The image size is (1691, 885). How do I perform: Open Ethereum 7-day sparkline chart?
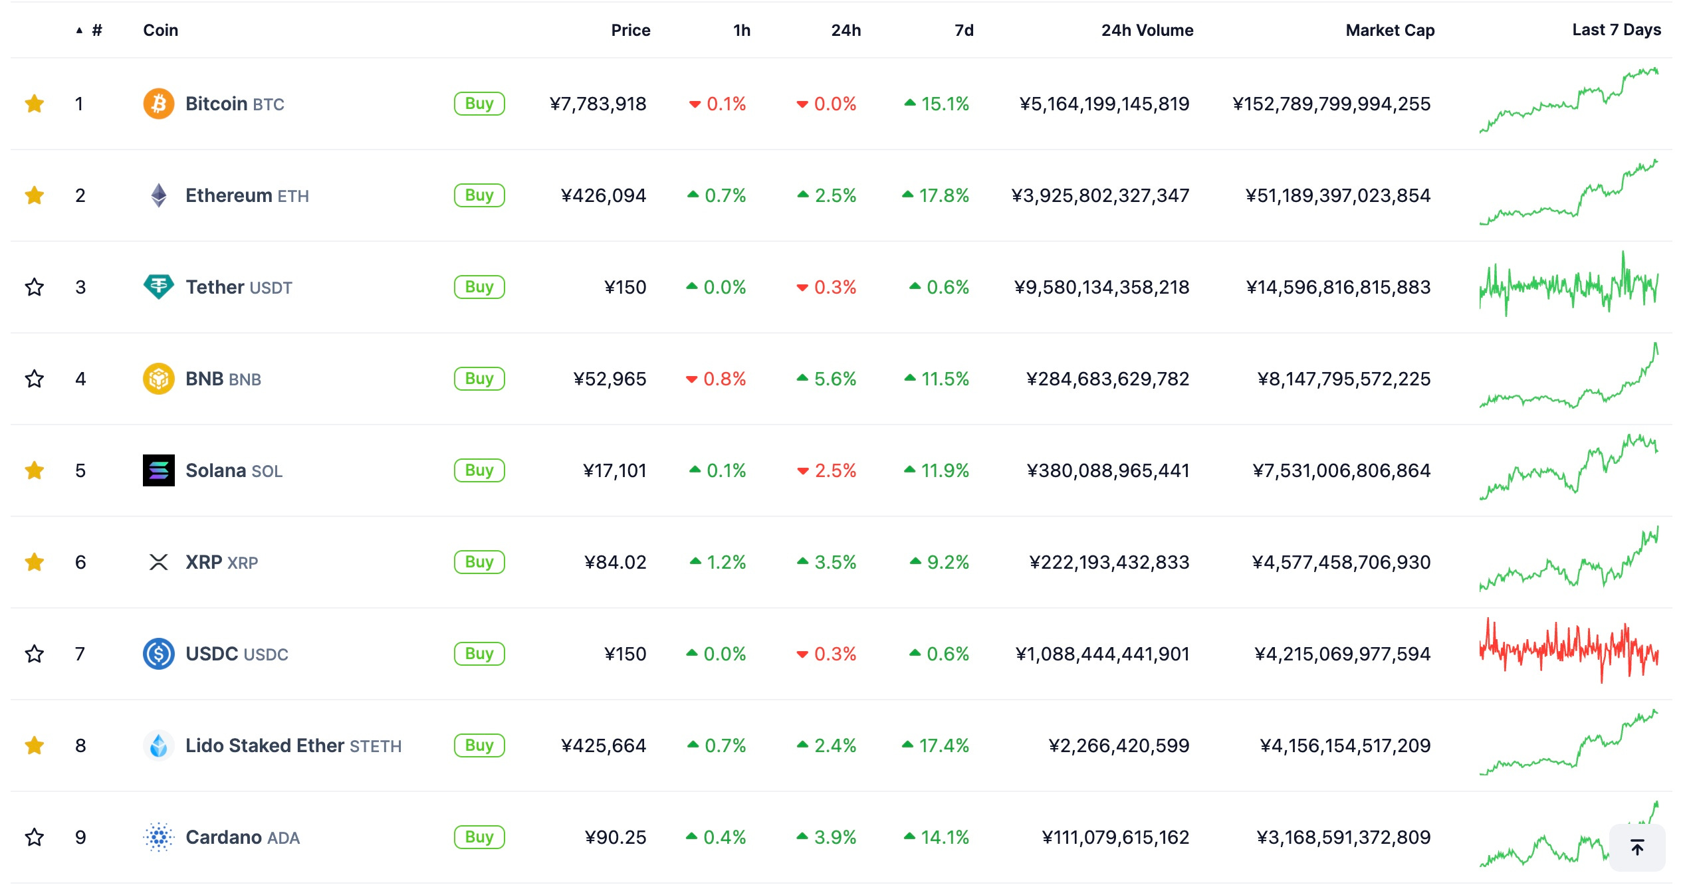(x=1569, y=193)
